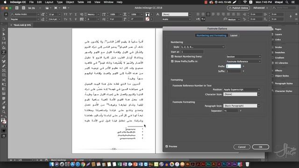Apply Underline formatting in control panel

[x=76, y=14]
